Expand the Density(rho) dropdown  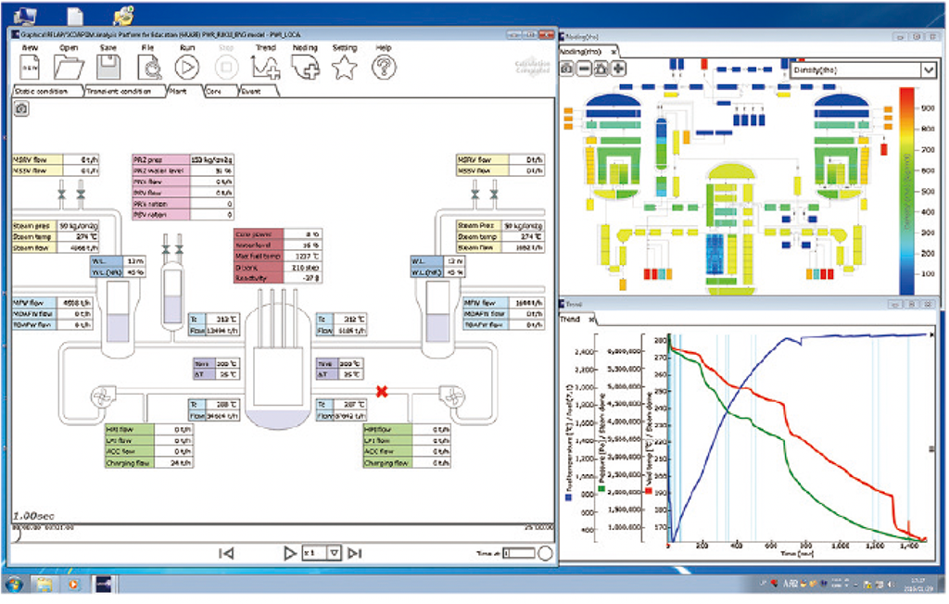click(927, 70)
